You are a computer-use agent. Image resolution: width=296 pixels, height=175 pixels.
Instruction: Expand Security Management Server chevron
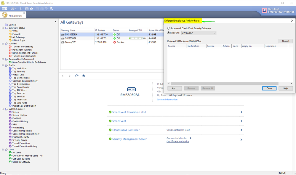pyautogui.click(x=241, y=140)
